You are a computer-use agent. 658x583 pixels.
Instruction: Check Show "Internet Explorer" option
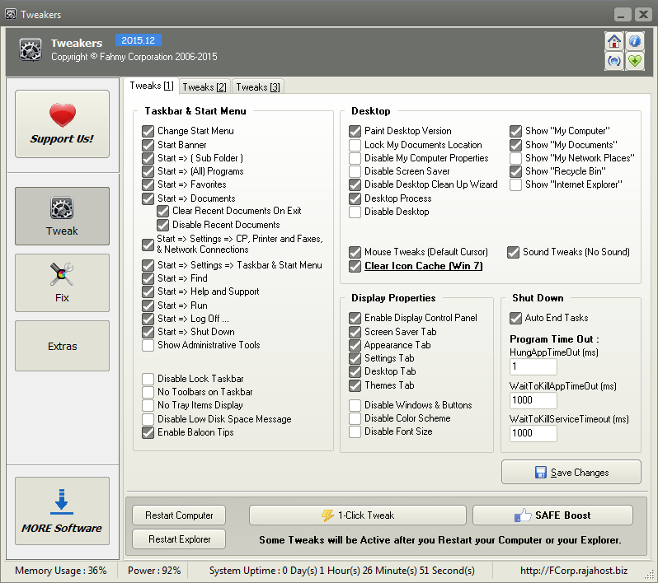click(515, 184)
